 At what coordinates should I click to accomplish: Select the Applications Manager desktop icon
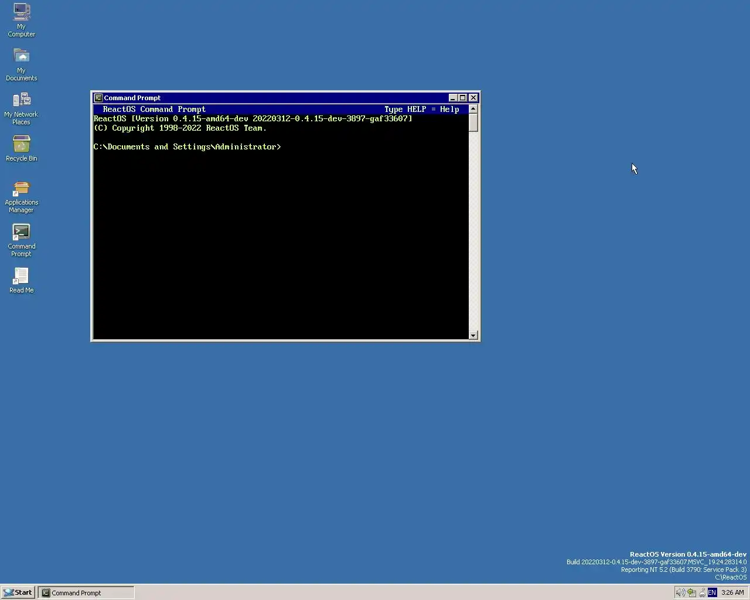[x=21, y=196]
